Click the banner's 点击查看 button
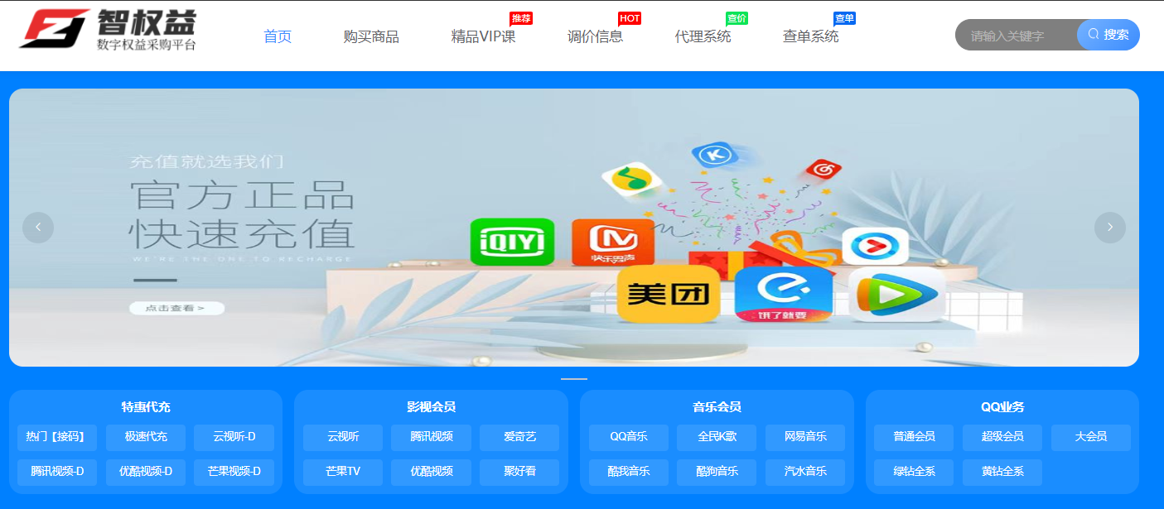 click(x=176, y=308)
